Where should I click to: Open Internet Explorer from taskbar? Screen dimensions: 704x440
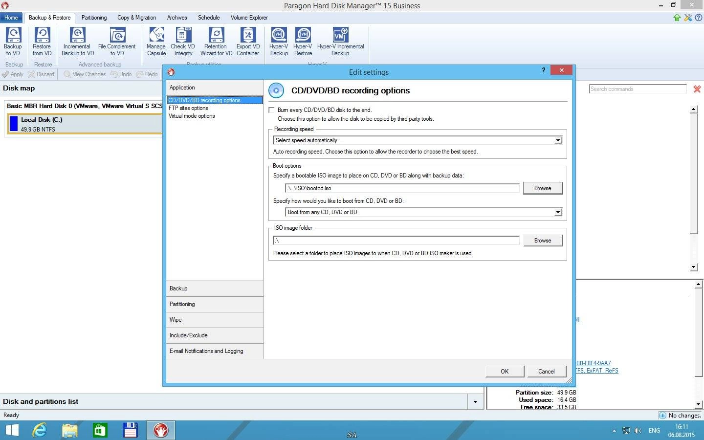click(40, 430)
